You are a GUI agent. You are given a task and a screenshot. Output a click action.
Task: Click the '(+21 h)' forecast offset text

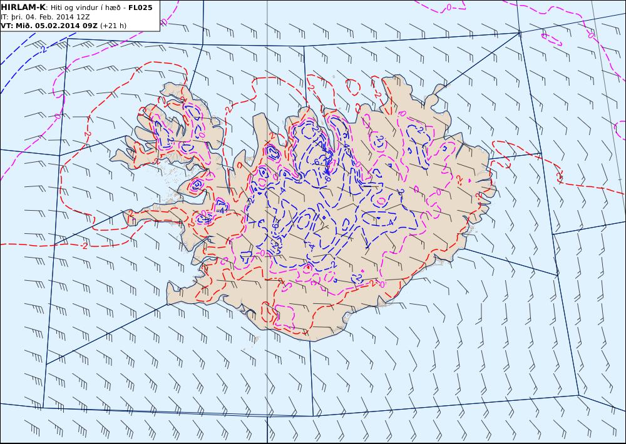(x=113, y=26)
